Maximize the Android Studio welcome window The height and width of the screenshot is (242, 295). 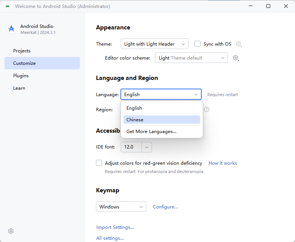268,6
